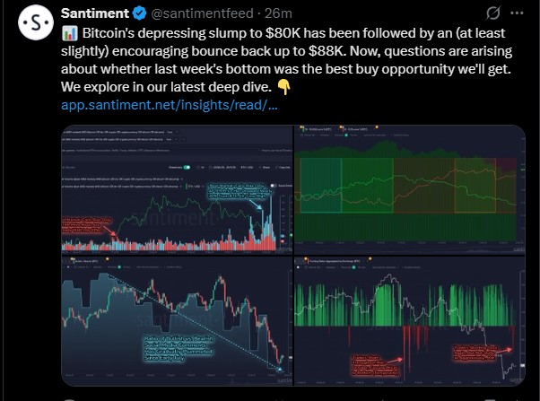Click the pointing-down hand emoji
Viewport: 540px width, 401px height.
coord(284,88)
